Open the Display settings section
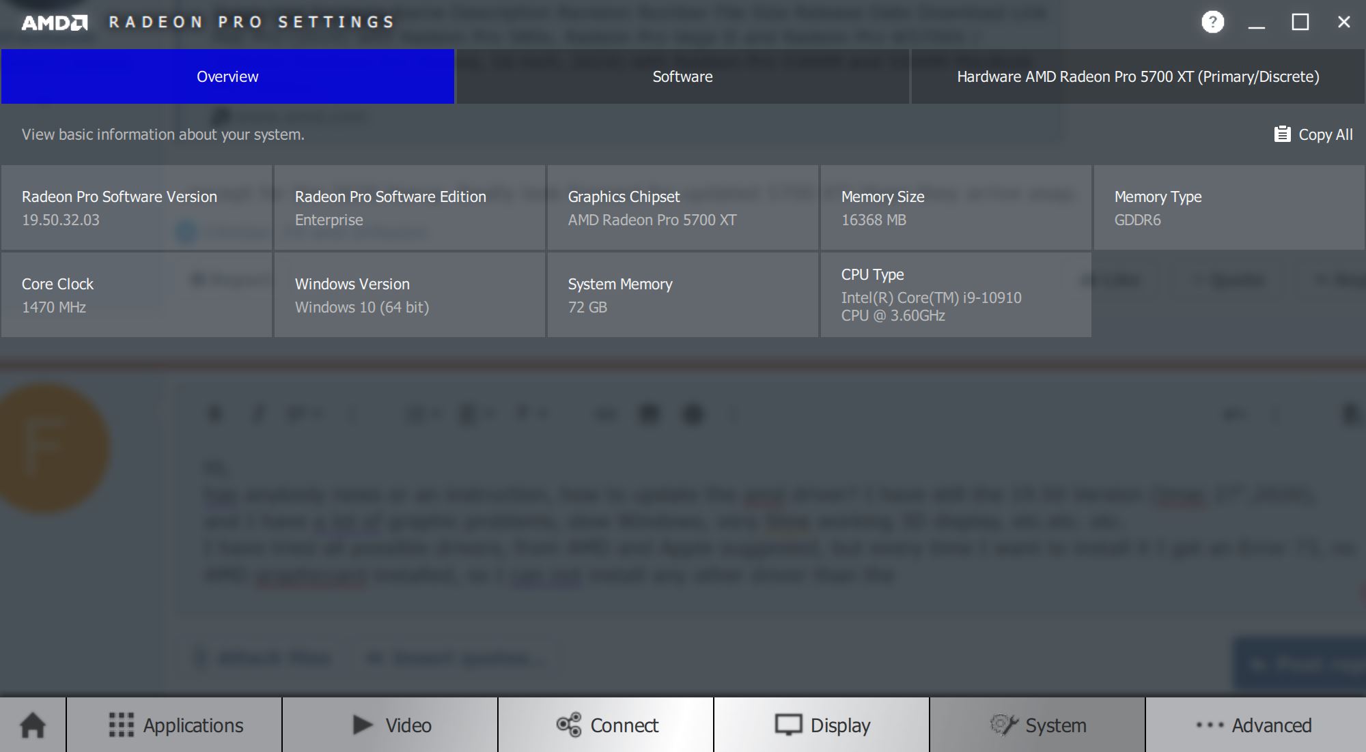This screenshot has height=752, width=1366. 822,725
